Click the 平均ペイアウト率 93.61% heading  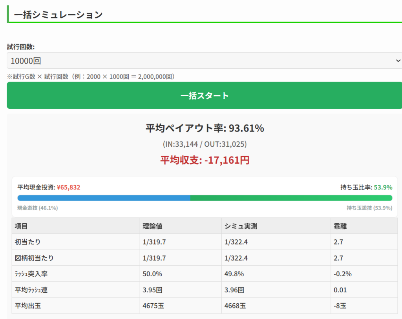[x=205, y=128]
